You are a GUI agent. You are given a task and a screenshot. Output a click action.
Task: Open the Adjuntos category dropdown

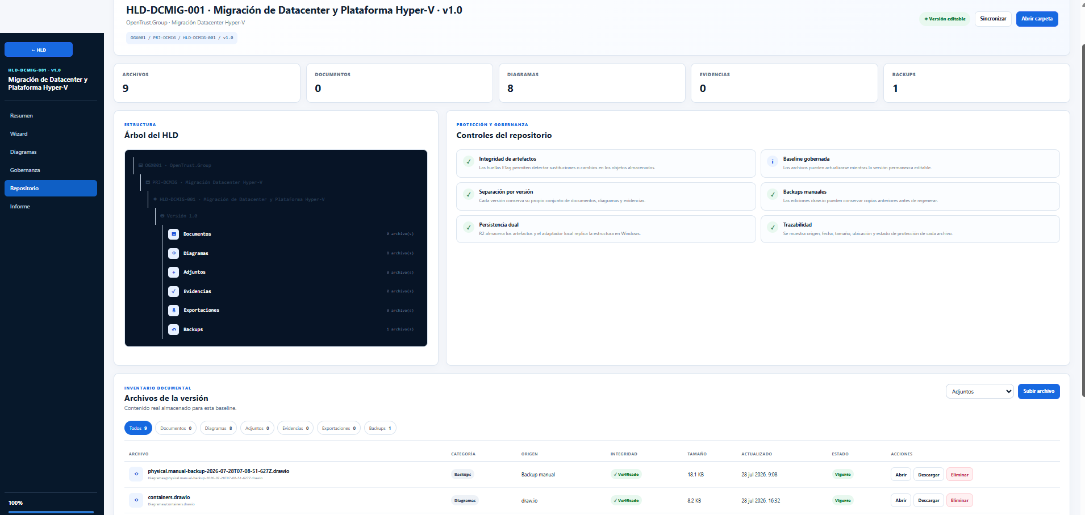coord(979,391)
